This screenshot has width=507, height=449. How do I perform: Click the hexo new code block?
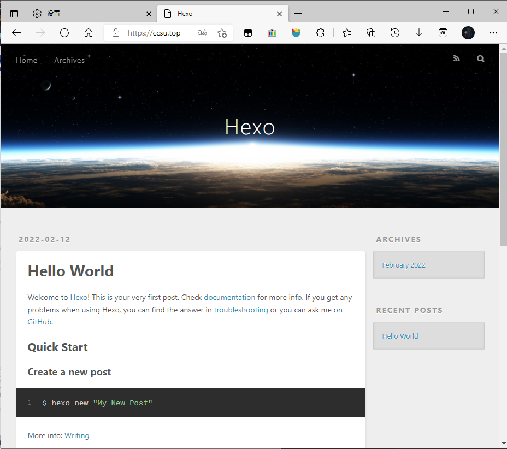tap(191, 403)
